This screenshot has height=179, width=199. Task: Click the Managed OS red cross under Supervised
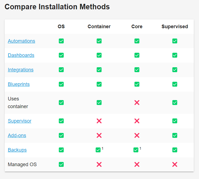175,164
